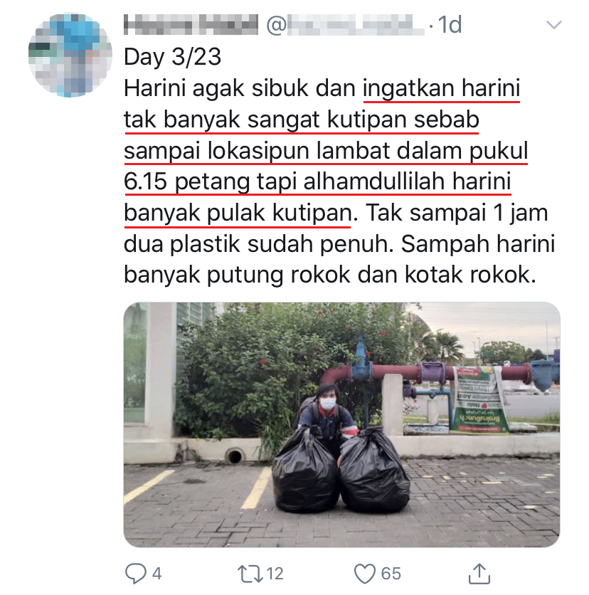
Task: Click the left black garbage bag in photo
Action: coord(305,470)
